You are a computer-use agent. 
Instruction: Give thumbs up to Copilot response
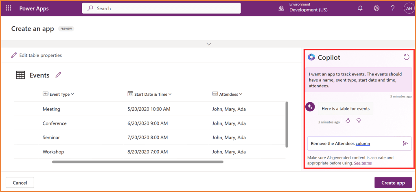348,121
